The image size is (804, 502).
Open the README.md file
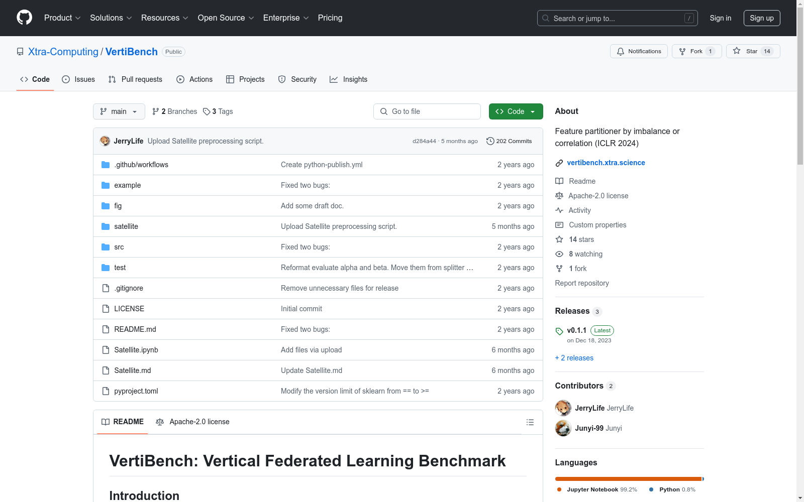tap(135, 329)
